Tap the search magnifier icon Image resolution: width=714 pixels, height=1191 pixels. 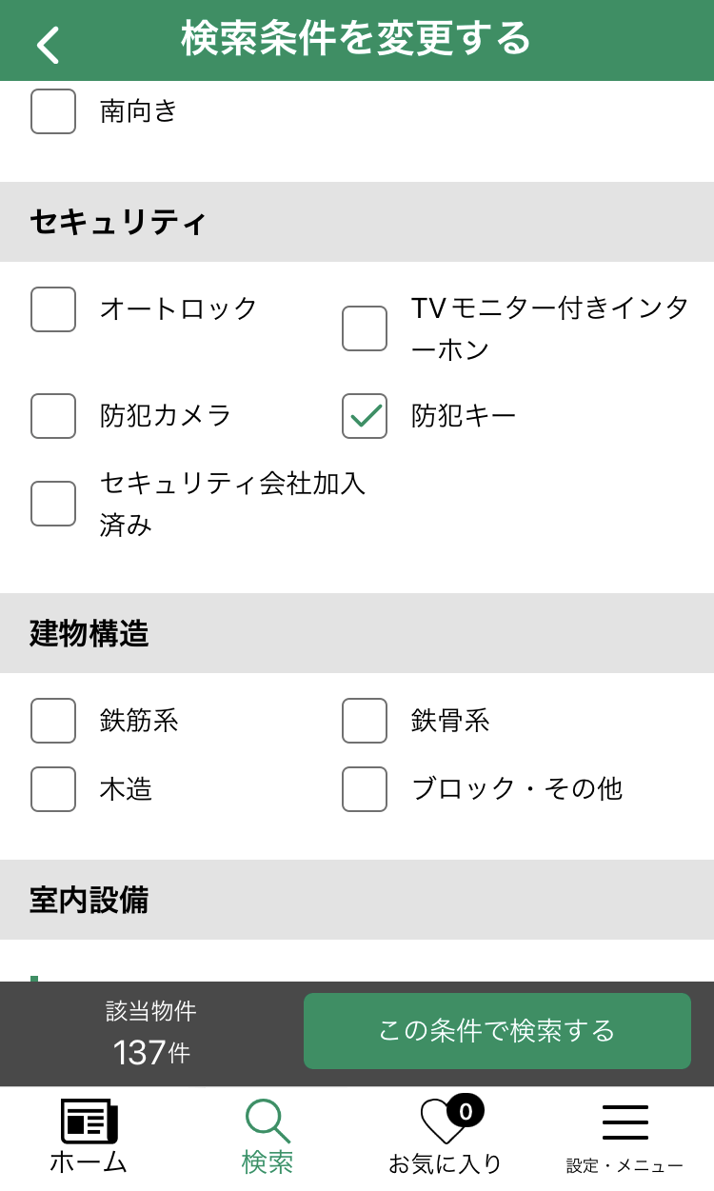[267, 1120]
